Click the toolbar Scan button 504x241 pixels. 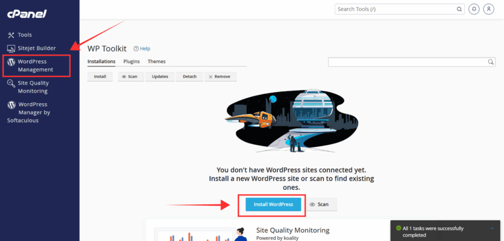coord(130,77)
